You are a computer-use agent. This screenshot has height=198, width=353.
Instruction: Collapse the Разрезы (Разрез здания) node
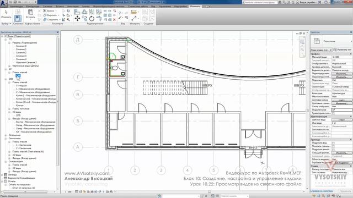pyautogui.click(x=9, y=43)
